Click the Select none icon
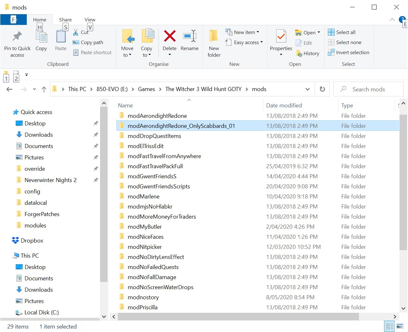Screen dimensions: 408x332 click(x=331, y=42)
